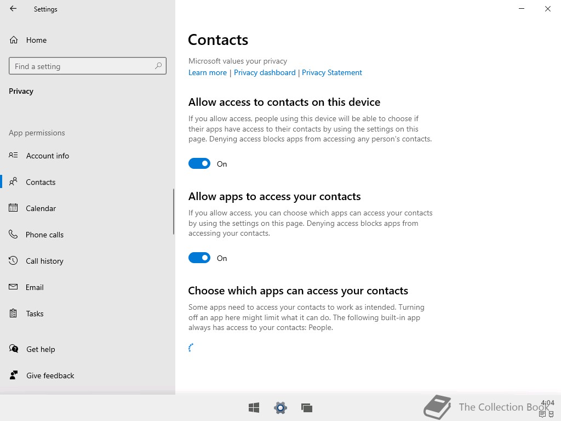Turn off access to contacts on this device

[199, 163]
